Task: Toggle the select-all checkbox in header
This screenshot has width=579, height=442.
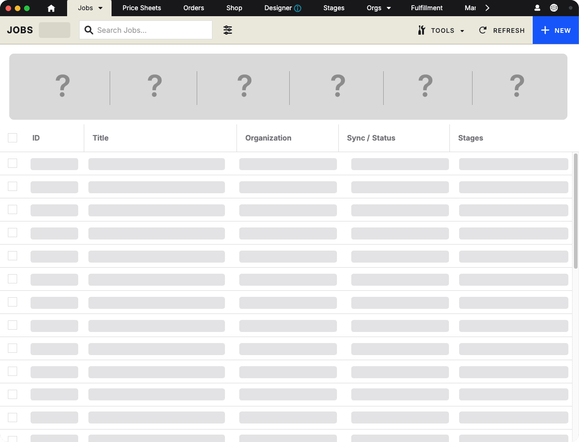Action: coord(12,138)
